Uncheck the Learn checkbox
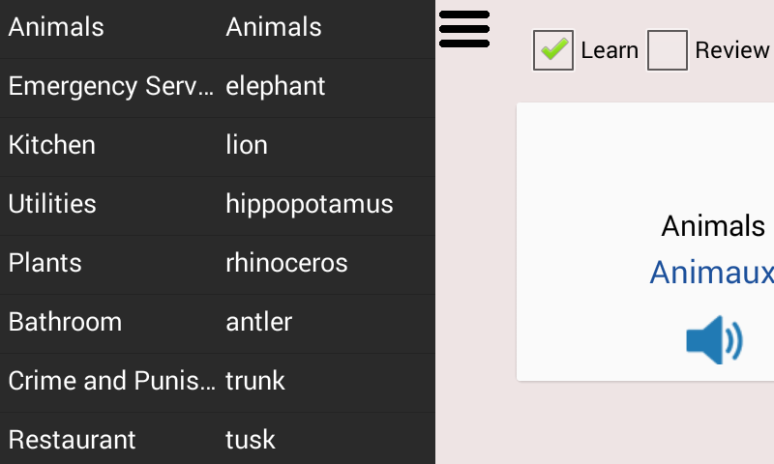This screenshot has height=464, width=774. tap(553, 50)
